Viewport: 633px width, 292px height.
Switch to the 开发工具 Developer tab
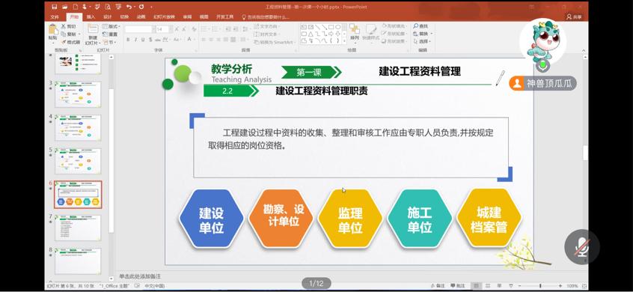pos(225,17)
